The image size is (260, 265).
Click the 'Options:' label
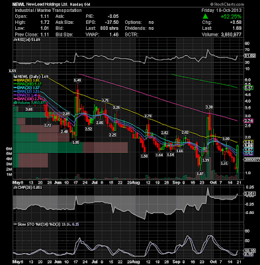(x=133, y=23)
